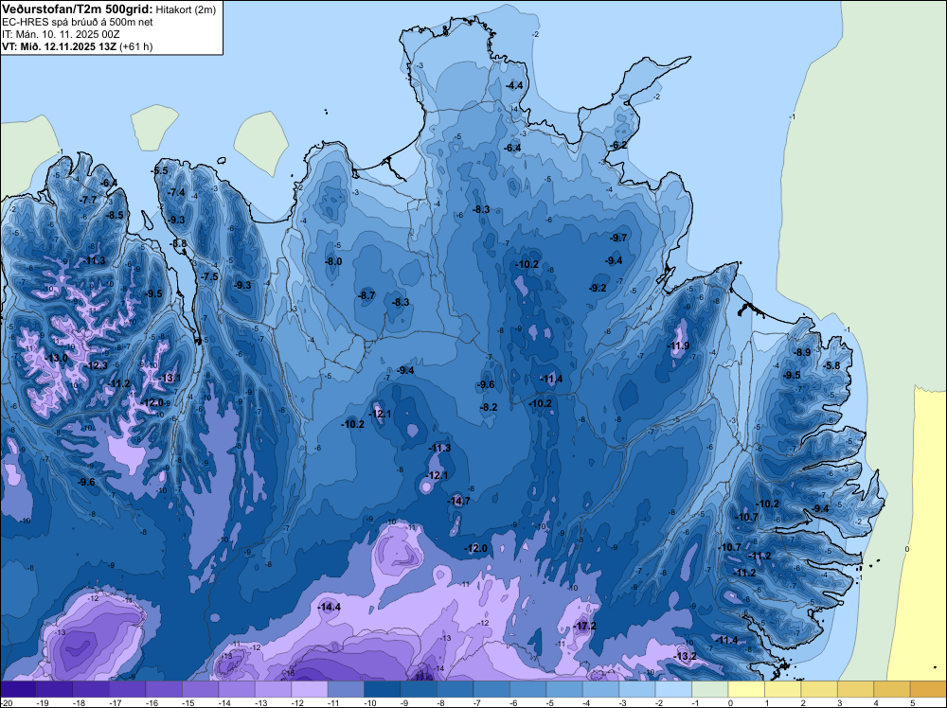Screen dimensions: 947x708
Task: Click the -8.5 temperature value
Action: 115,215
